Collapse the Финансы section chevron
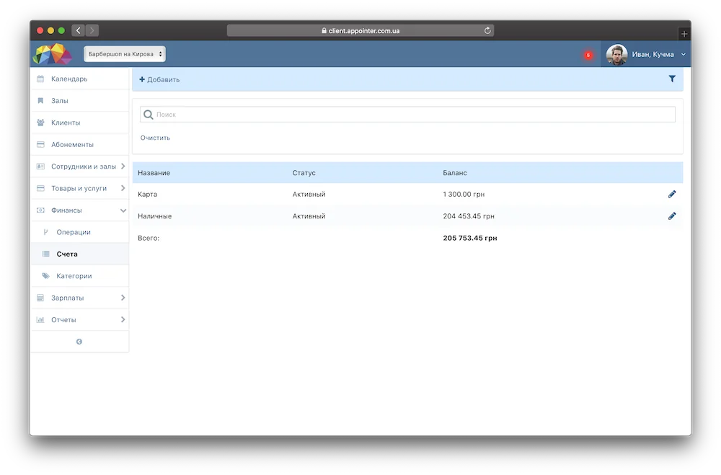This screenshot has height=475, width=721. coord(123,210)
